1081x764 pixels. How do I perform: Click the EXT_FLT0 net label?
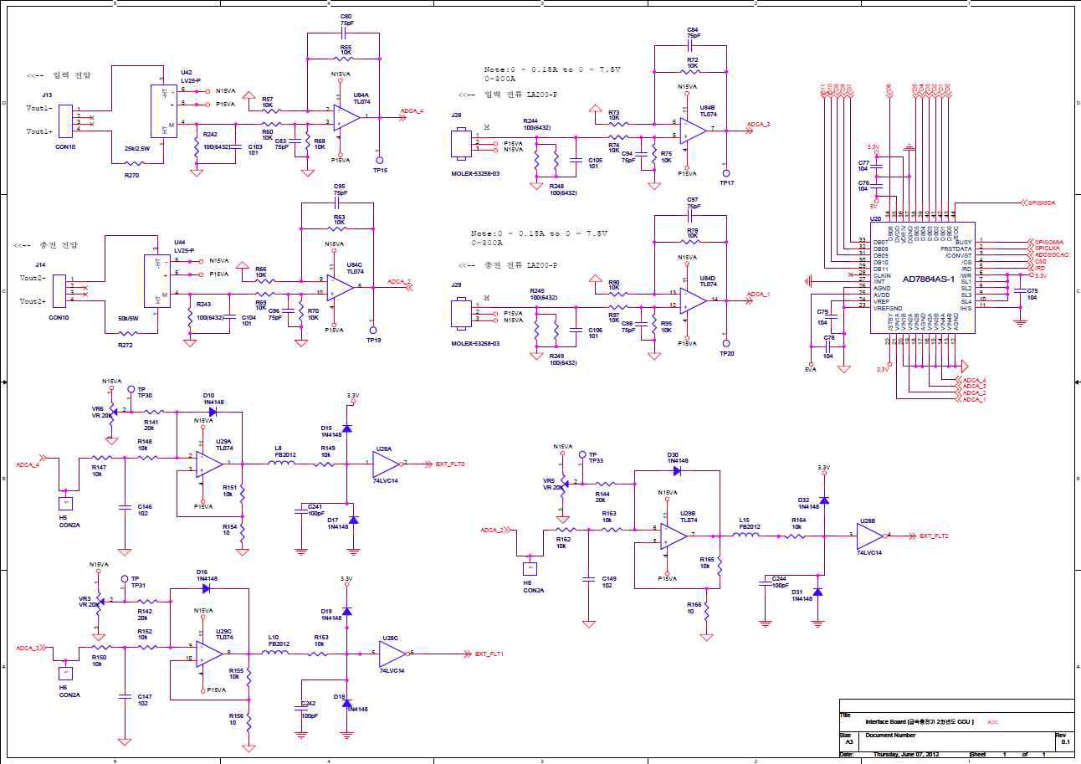point(450,464)
